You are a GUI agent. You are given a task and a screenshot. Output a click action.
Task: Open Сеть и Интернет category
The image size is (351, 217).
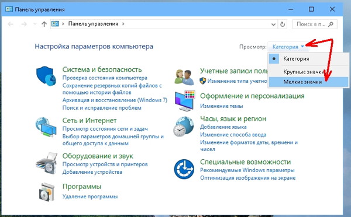click(x=90, y=121)
